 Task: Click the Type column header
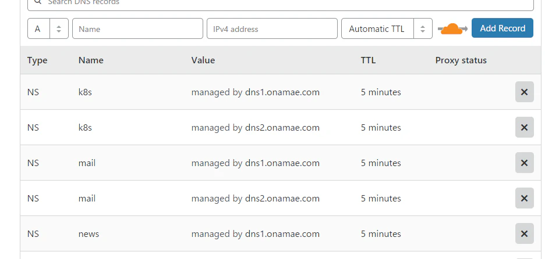click(x=37, y=60)
